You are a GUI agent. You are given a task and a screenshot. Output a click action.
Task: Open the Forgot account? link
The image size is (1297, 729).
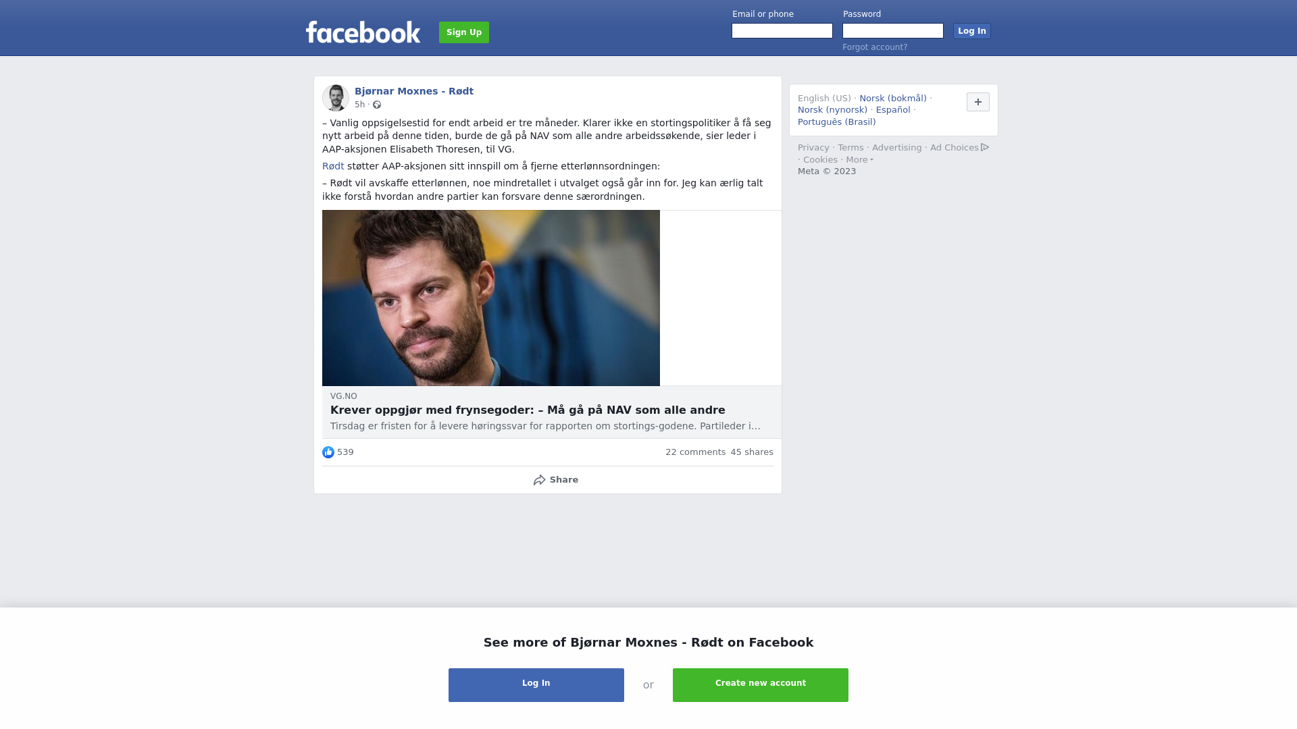point(875,47)
